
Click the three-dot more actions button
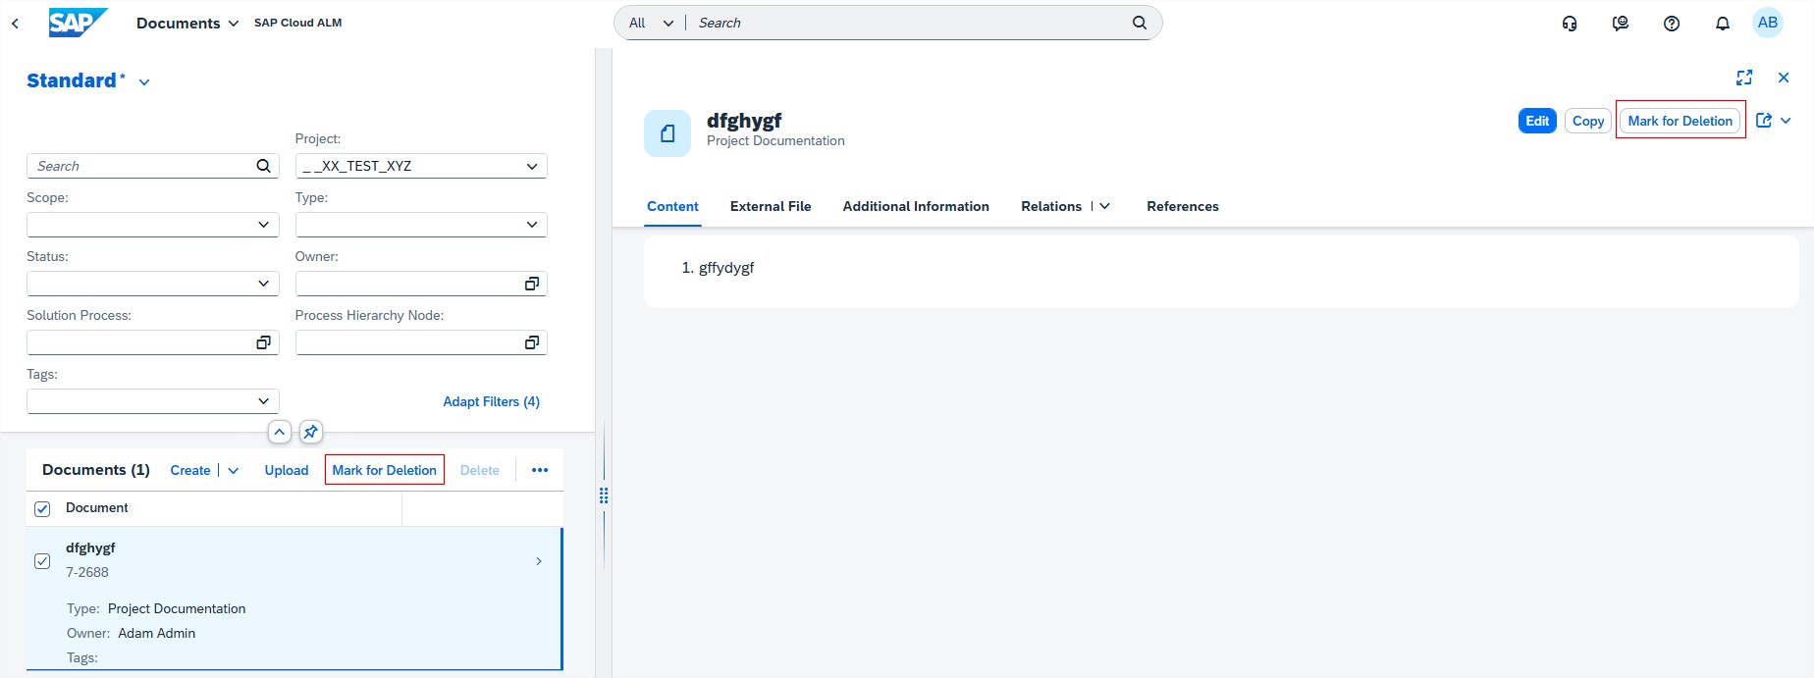pyautogui.click(x=540, y=470)
